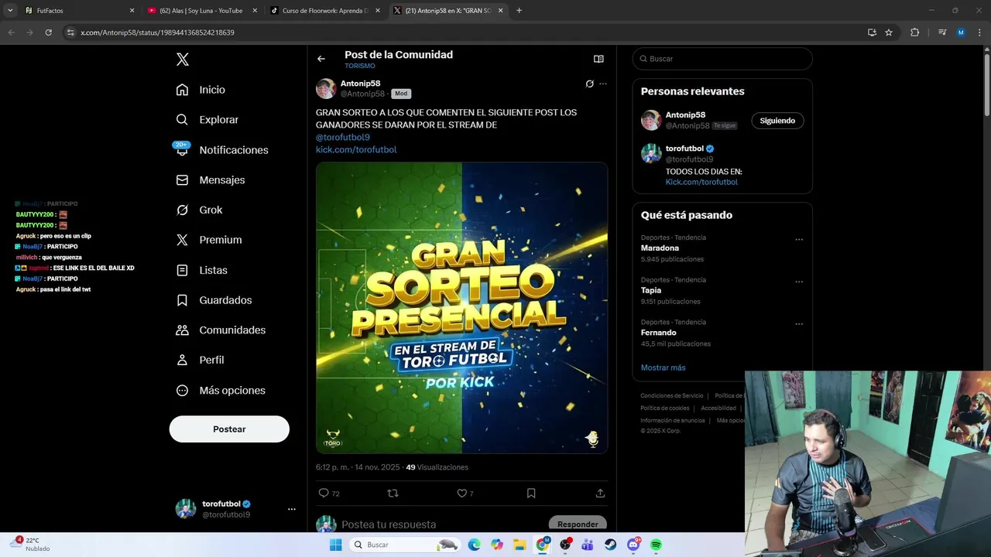
Task: Open Comunidades in the sidebar
Action: click(x=221, y=330)
